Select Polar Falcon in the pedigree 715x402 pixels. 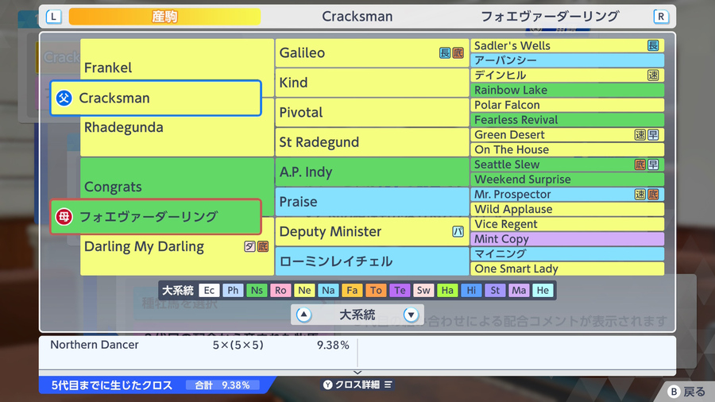click(567, 105)
